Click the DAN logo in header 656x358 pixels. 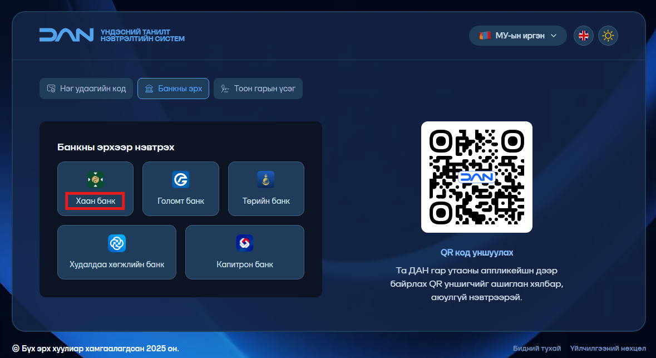(x=67, y=35)
